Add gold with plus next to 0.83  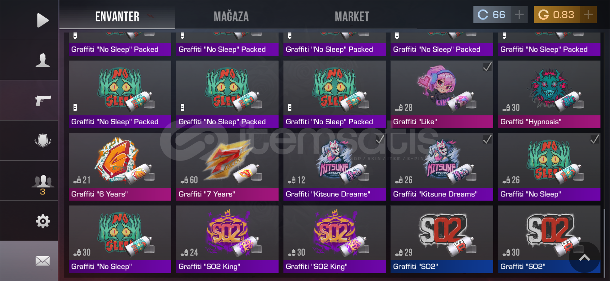click(588, 15)
